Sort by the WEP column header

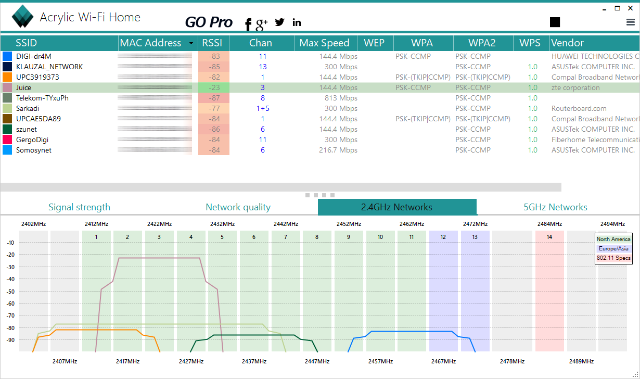(x=375, y=43)
